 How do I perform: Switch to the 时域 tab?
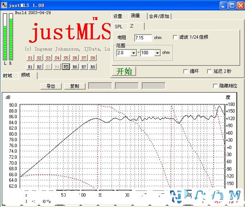pyautogui.click(x=9, y=76)
